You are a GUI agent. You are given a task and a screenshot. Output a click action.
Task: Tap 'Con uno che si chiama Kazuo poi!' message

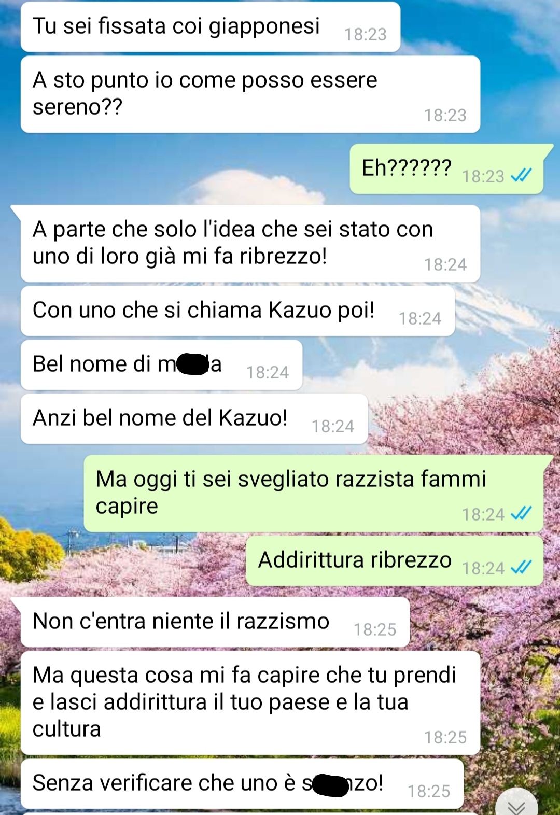pos(238,311)
